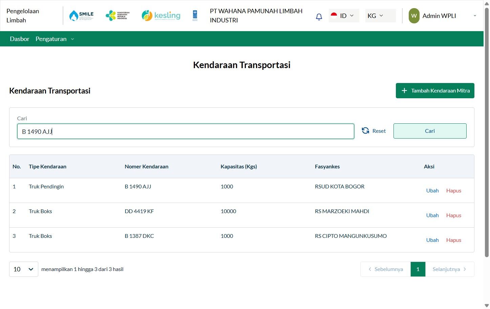
Task: Focus the Cari search input field
Action: [x=186, y=131]
